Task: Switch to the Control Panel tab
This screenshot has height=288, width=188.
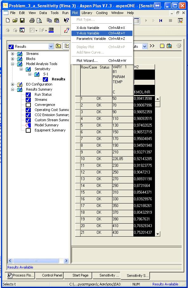Action: click(x=49, y=275)
